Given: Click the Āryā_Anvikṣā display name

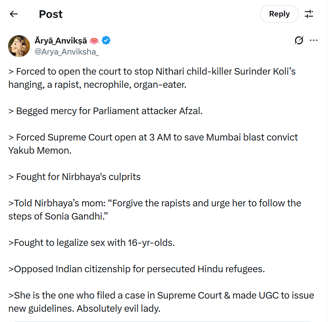Looking at the screenshot, I should (x=61, y=41).
